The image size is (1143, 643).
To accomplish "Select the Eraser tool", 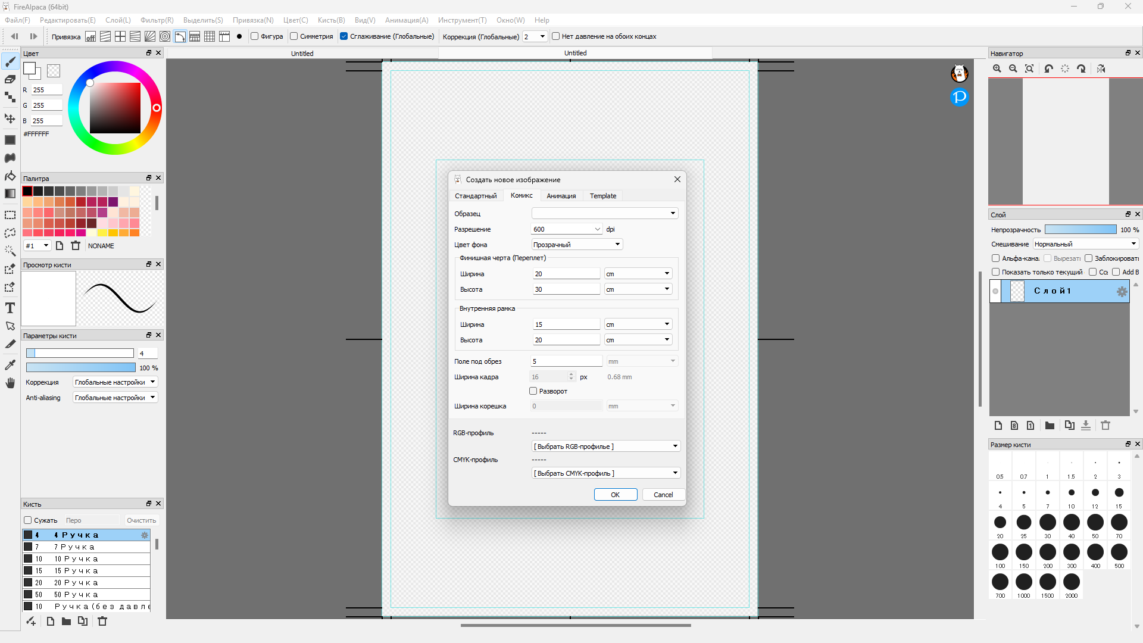I will coord(10,79).
